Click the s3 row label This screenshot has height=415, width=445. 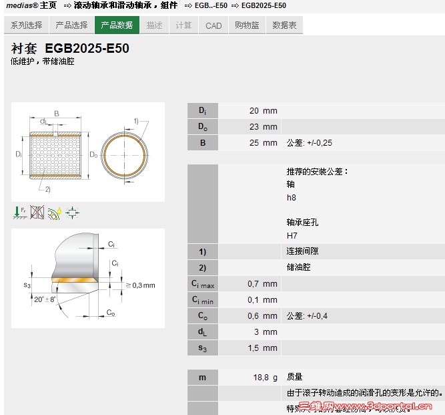203,348
